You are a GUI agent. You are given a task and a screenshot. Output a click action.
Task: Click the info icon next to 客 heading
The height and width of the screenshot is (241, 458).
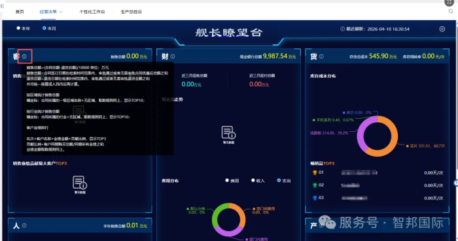[24, 57]
